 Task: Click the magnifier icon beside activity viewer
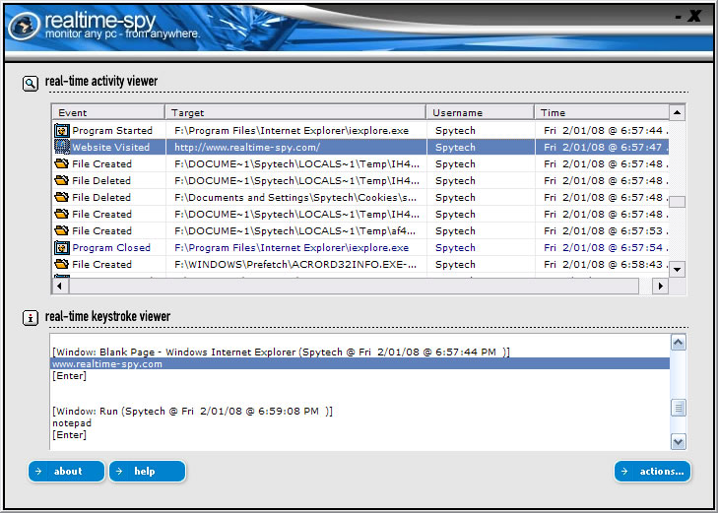31,84
